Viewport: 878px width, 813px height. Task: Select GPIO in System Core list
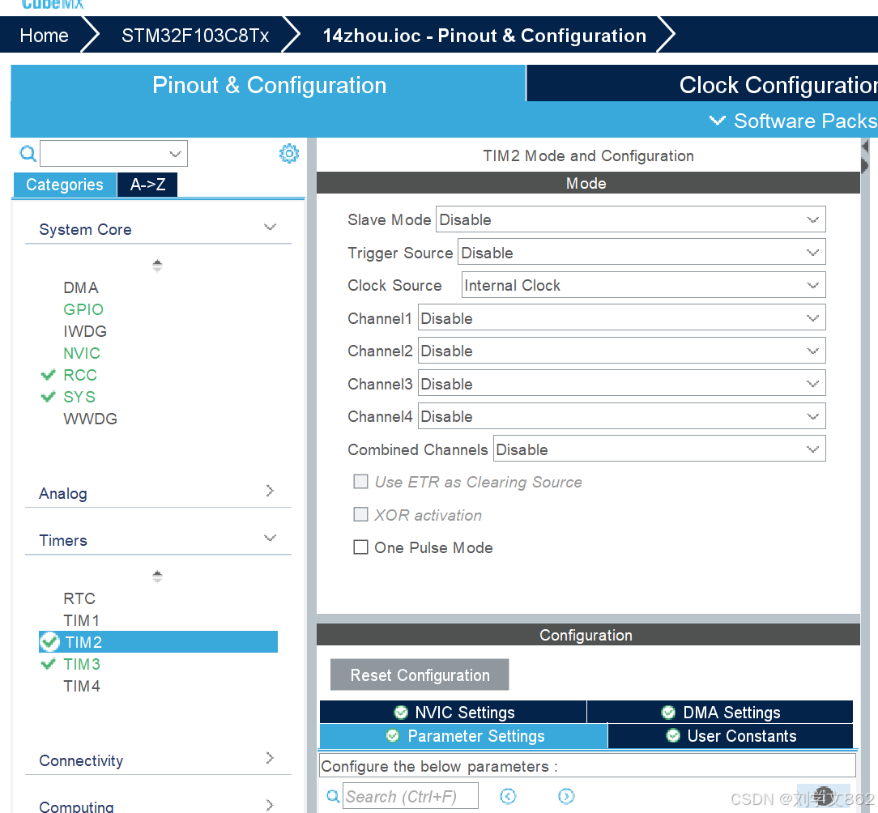(83, 309)
